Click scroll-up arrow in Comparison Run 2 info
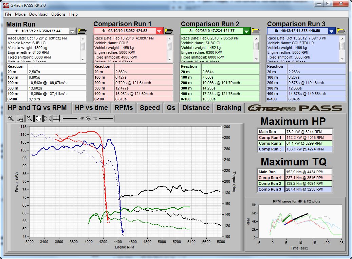This screenshot has height=259, width=352. 256,39
